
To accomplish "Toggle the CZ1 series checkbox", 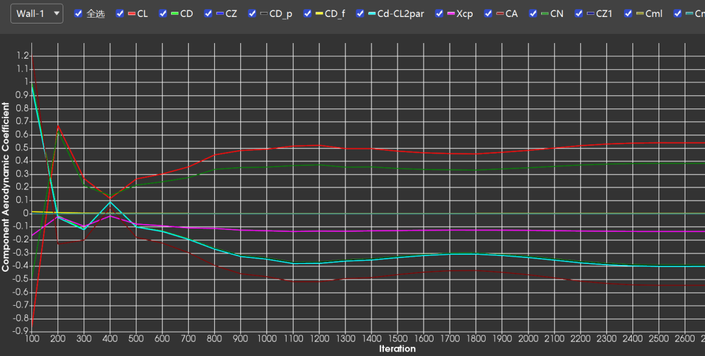I will (x=578, y=14).
